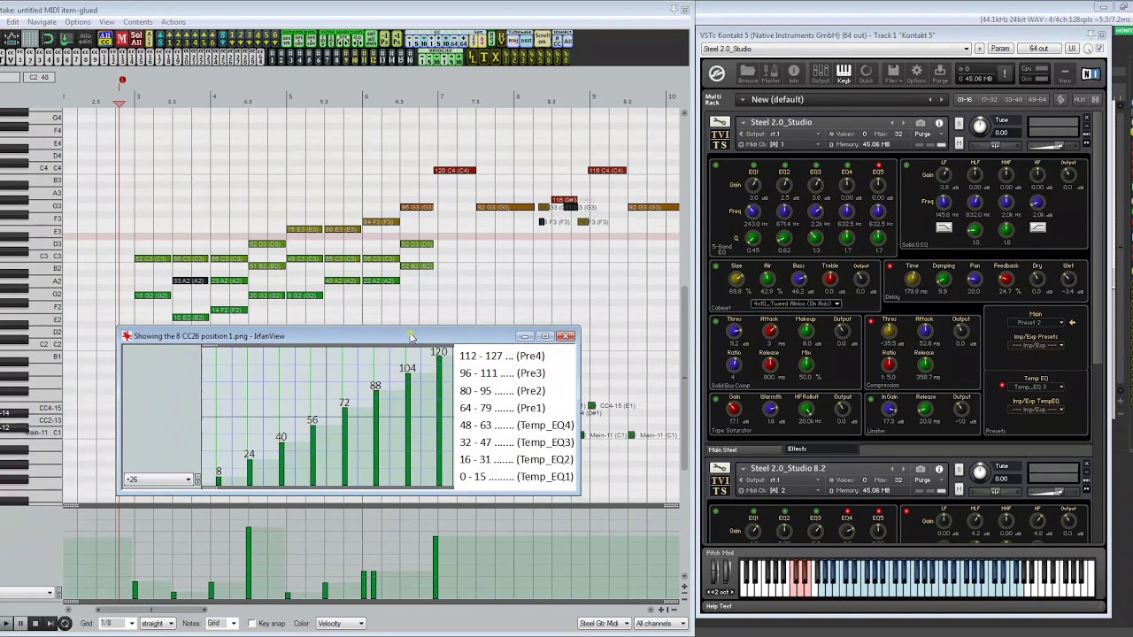Viewport: 1133px width, 637px height.
Task: Click the Sel All toolbar icon
Action: click(136, 39)
